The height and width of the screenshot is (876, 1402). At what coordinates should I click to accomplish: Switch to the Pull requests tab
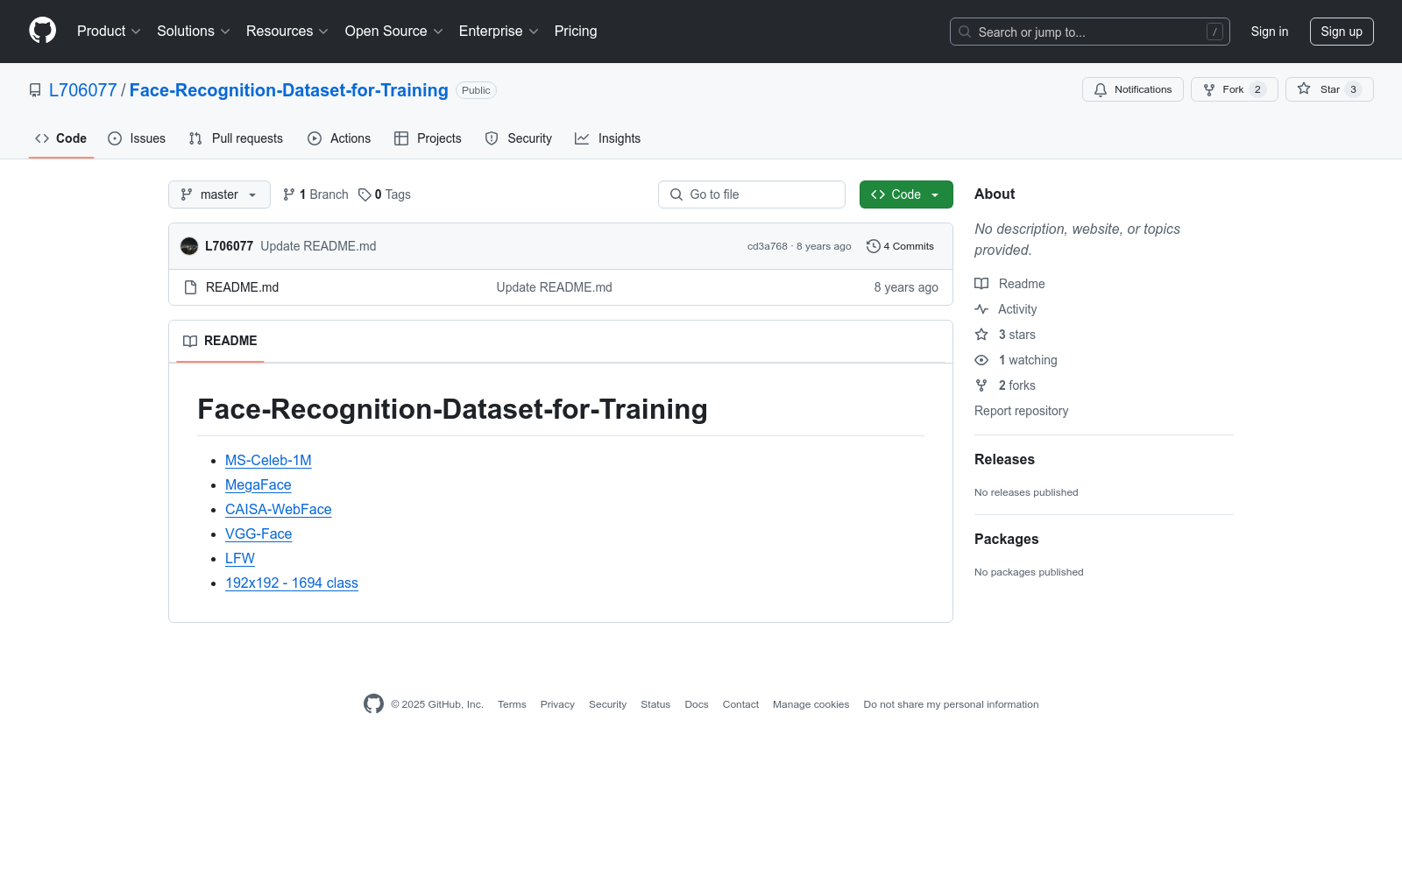pyautogui.click(x=236, y=138)
